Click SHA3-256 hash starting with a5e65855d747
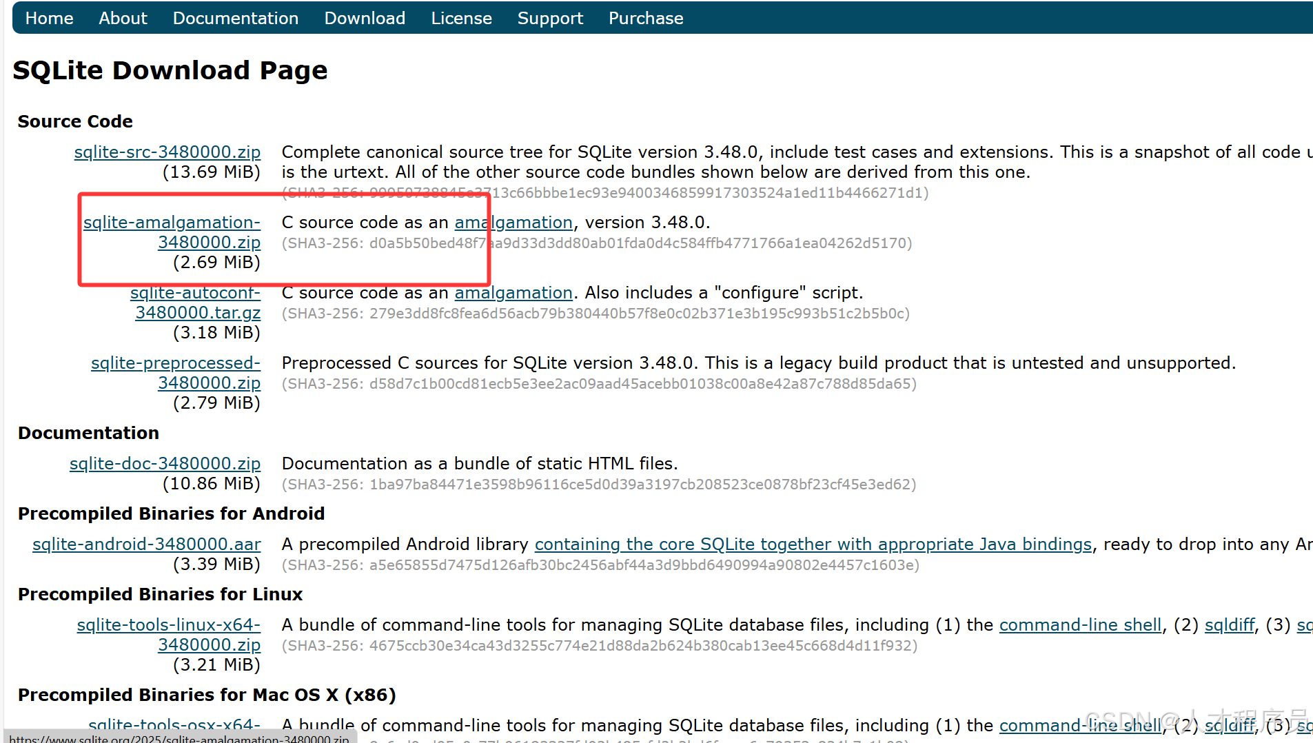 coord(600,565)
